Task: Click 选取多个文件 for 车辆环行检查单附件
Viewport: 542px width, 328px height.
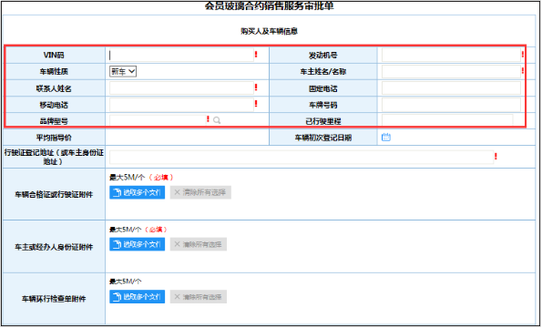Action: point(138,297)
